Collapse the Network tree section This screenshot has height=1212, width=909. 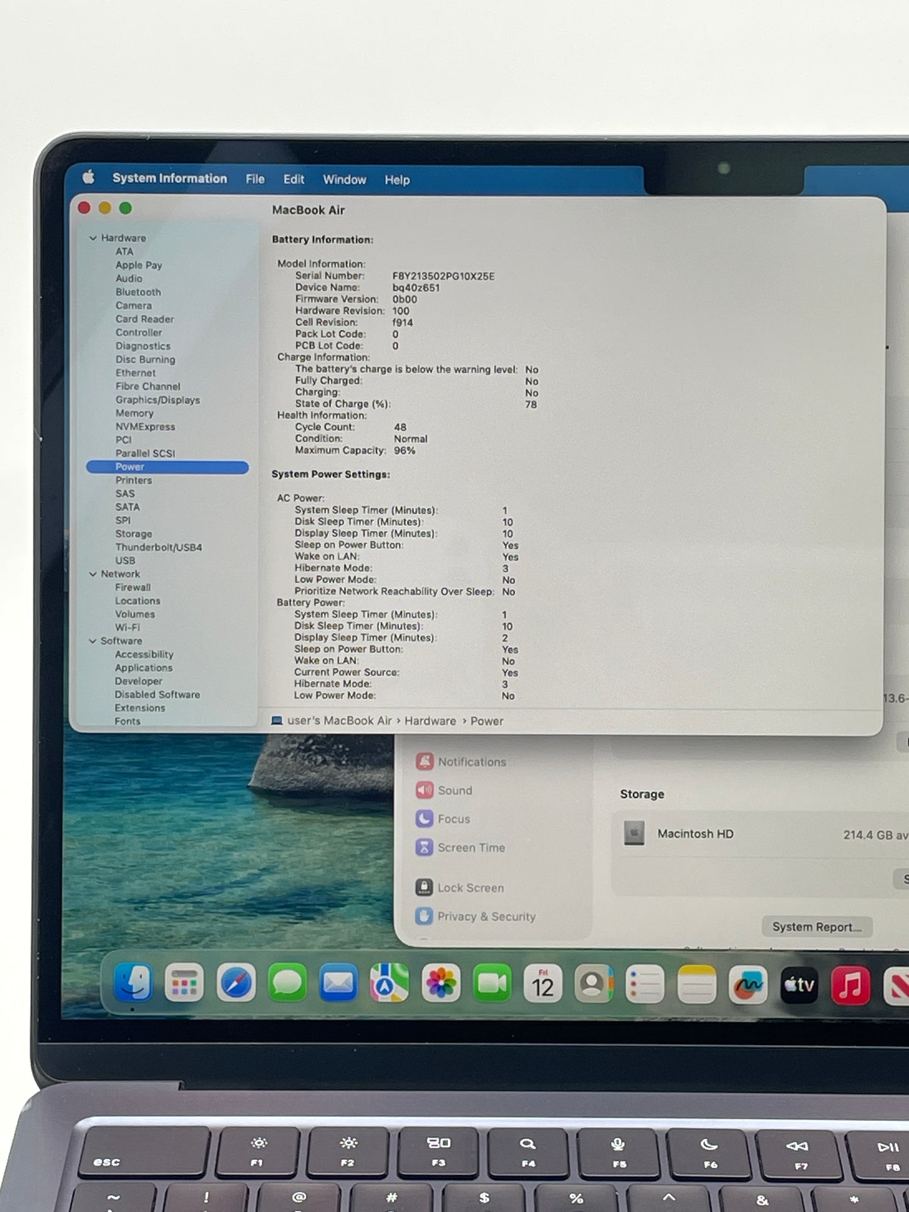click(93, 574)
